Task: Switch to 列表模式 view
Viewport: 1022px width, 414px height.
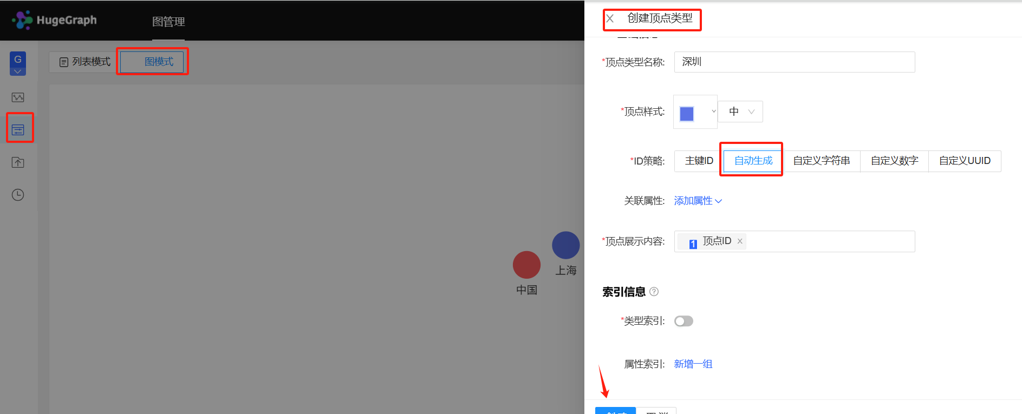Action: point(84,62)
